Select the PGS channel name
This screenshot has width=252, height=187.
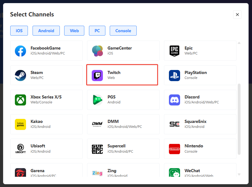111,97
